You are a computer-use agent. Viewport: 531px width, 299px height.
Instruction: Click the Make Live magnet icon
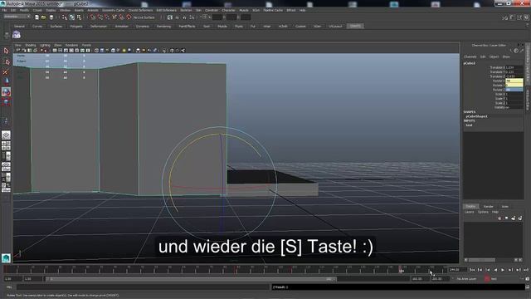click(129, 17)
